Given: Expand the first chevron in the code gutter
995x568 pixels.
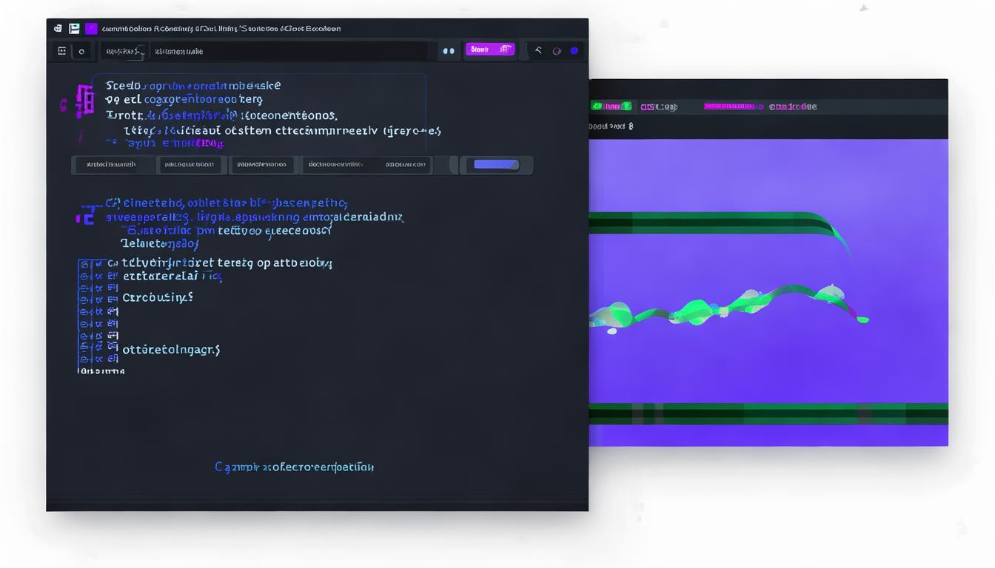Looking at the screenshot, I should 98,263.
